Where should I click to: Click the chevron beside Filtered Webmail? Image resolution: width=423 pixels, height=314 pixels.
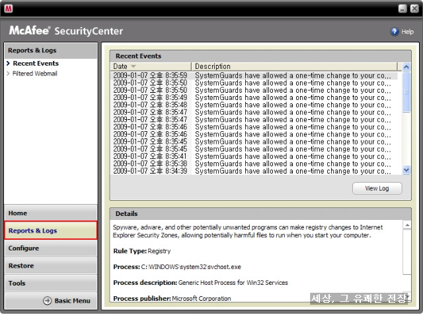[x=8, y=74]
